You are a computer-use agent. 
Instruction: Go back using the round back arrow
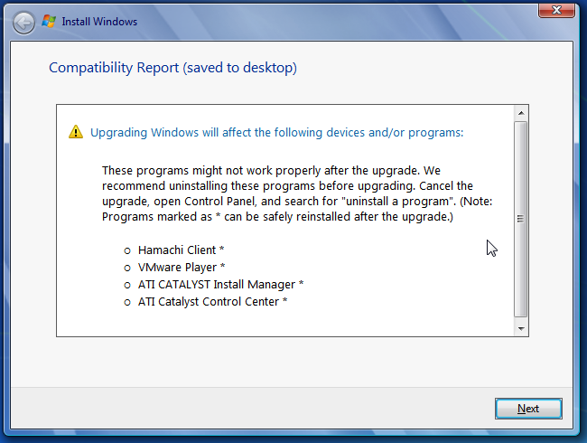click(x=23, y=23)
